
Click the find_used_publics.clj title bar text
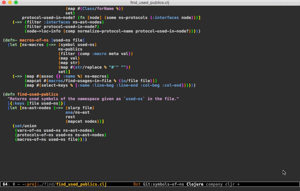150,3
